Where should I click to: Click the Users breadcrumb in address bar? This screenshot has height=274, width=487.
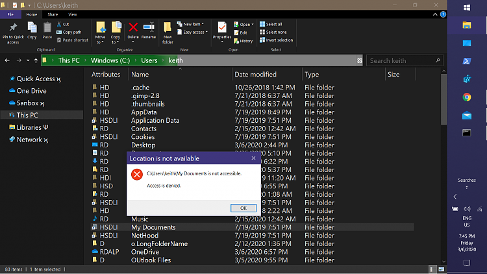point(149,60)
